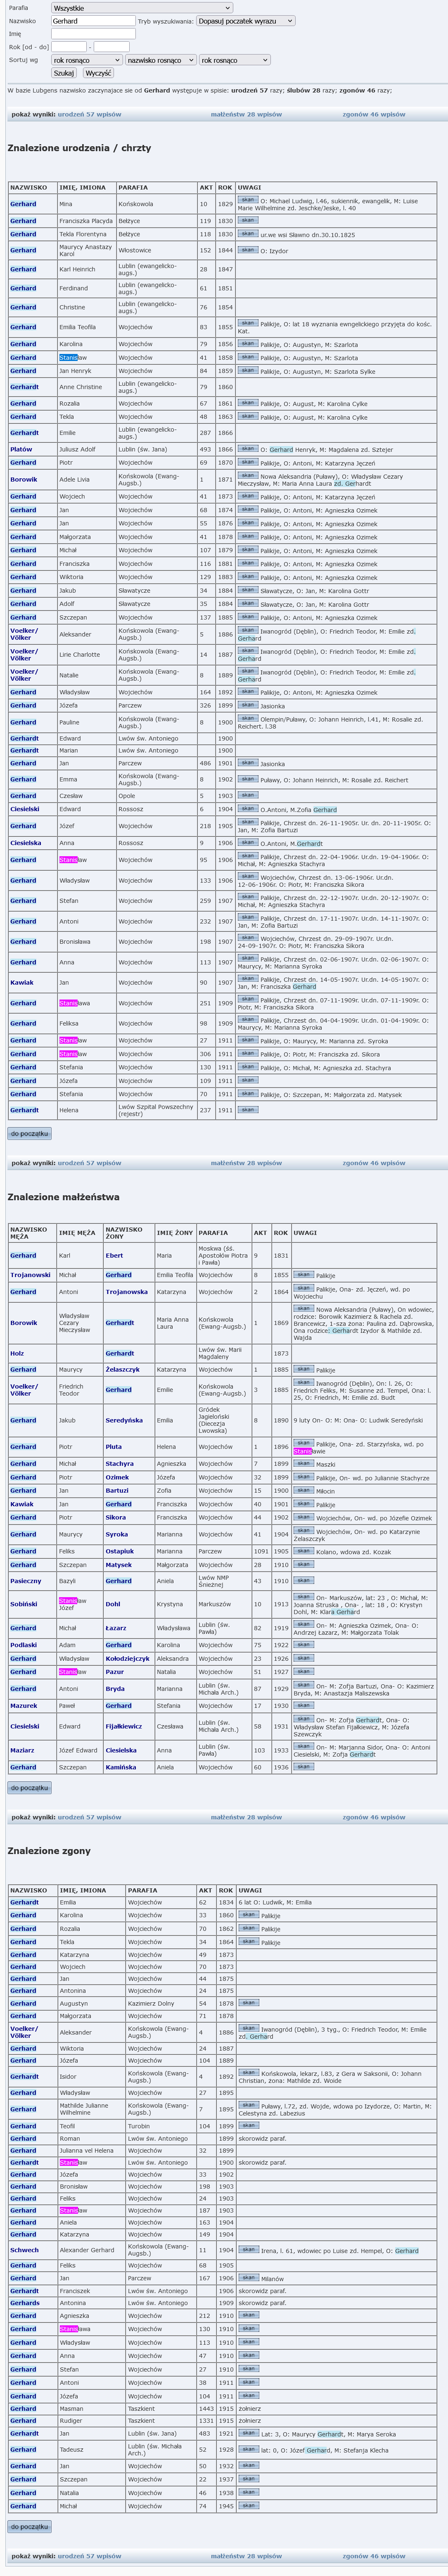Screen dimensions: 448x2576
Task: Click the Wyczyść button
Action: click(98, 73)
